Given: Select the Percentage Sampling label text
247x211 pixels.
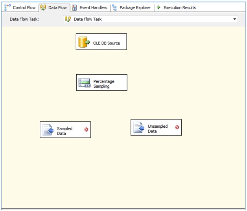Looking at the screenshot, I should click(104, 84).
